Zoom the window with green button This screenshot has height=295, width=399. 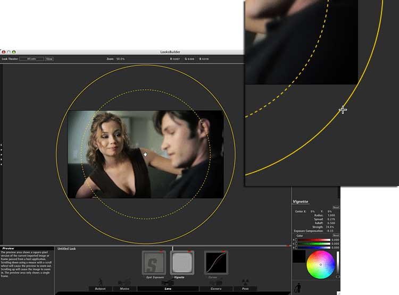(14, 52)
